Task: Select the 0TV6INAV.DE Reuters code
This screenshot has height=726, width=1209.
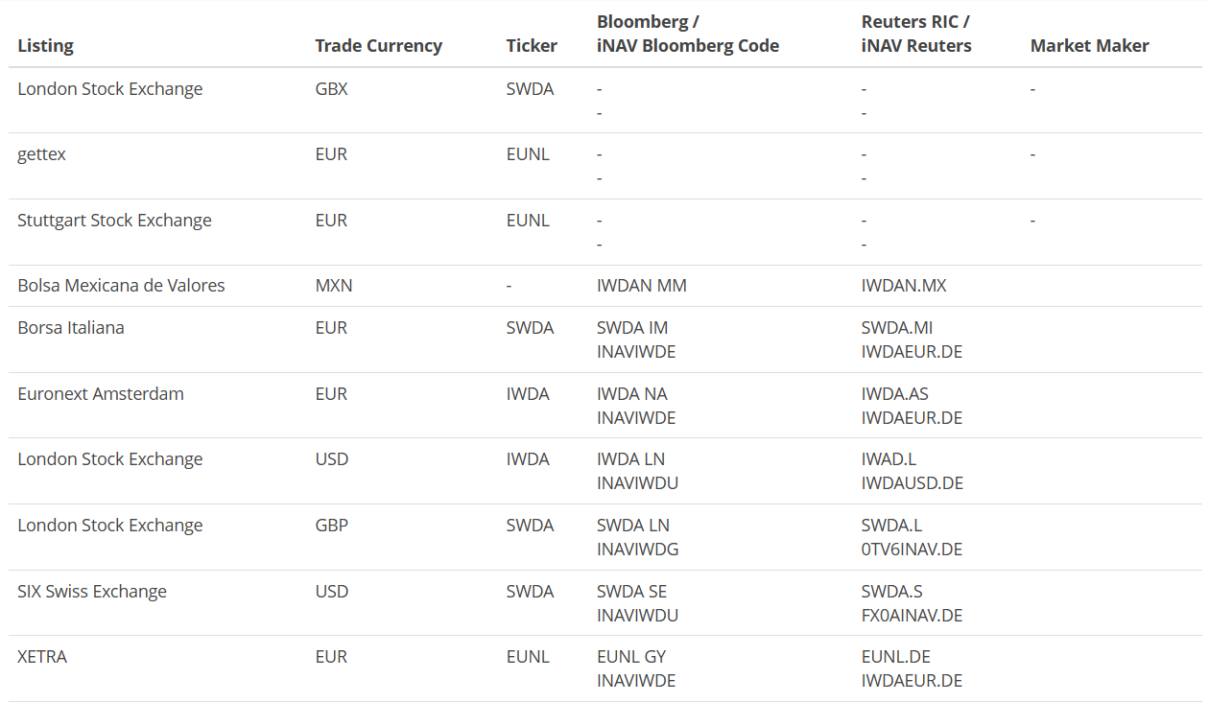Action: (x=912, y=550)
